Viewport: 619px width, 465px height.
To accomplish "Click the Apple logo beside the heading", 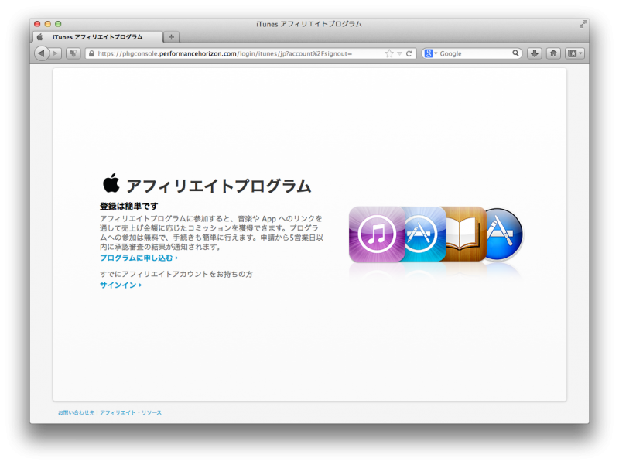I will [x=111, y=183].
